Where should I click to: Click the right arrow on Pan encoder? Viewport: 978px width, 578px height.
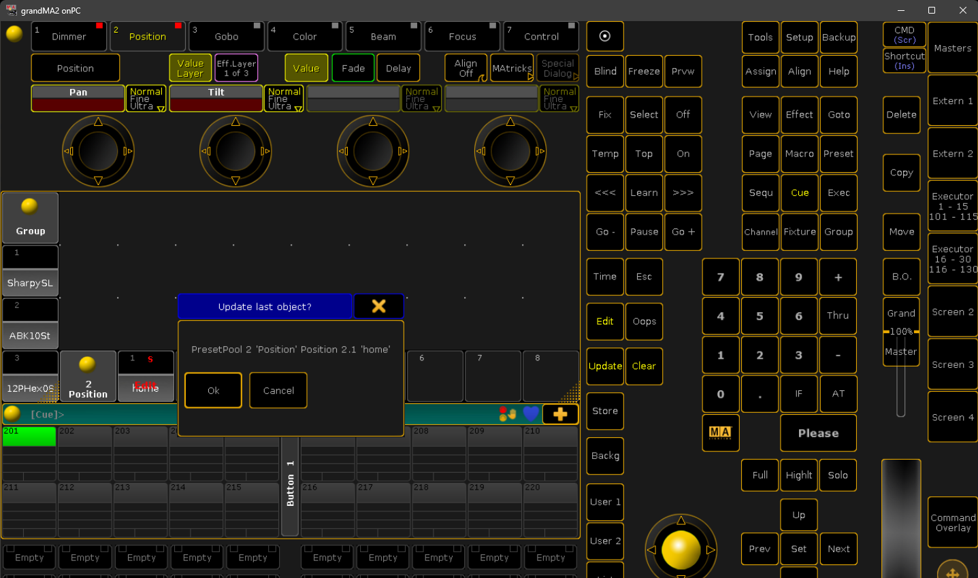pos(128,151)
